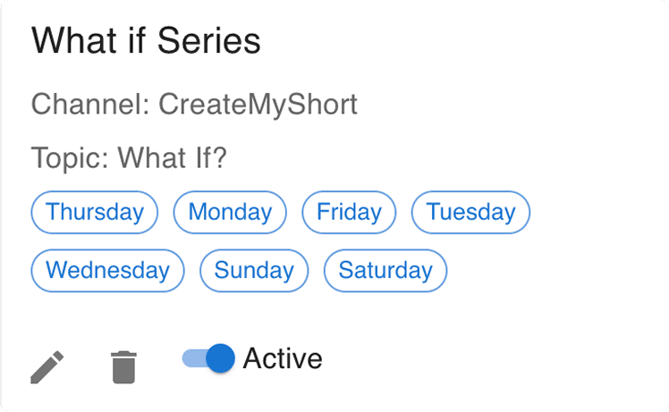Delete the series using the trash icon
The height and width of the screenshot is (412, 669).
click(123, 367)
